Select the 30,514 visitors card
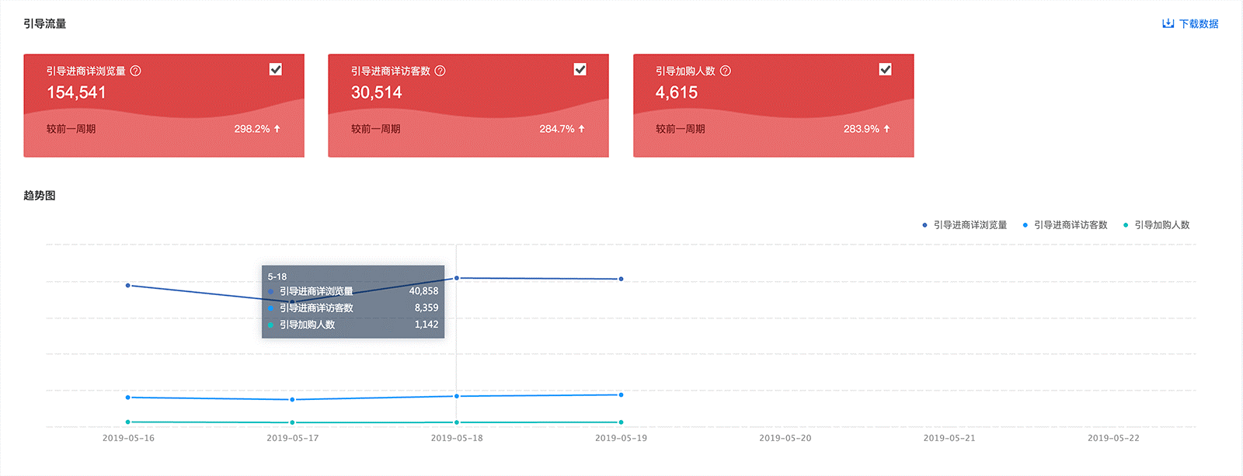The height and width of the screenshot is (476, 1243). point(468,106)
